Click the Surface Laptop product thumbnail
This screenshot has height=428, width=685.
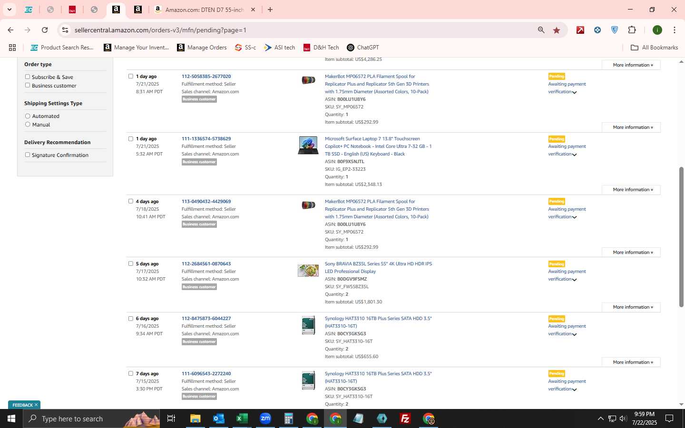pyautogui.click(x=308, y=145)
